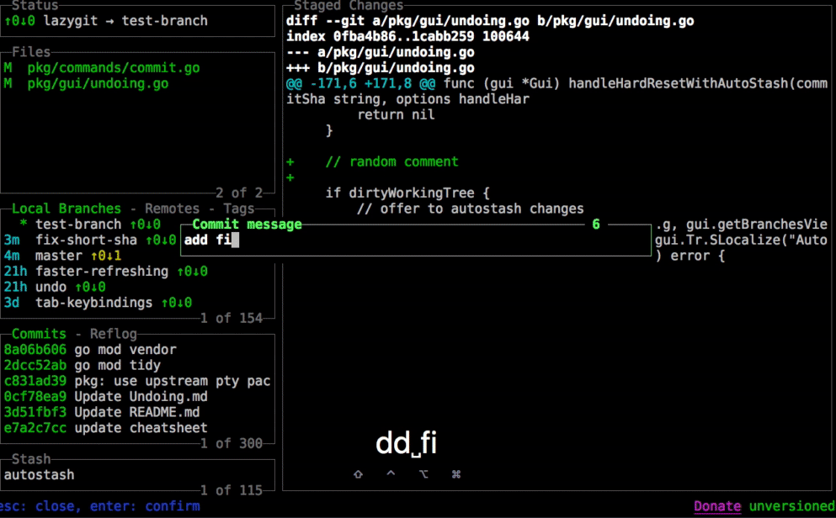Click the character count 6 in commit box

[x=596, y=225]
